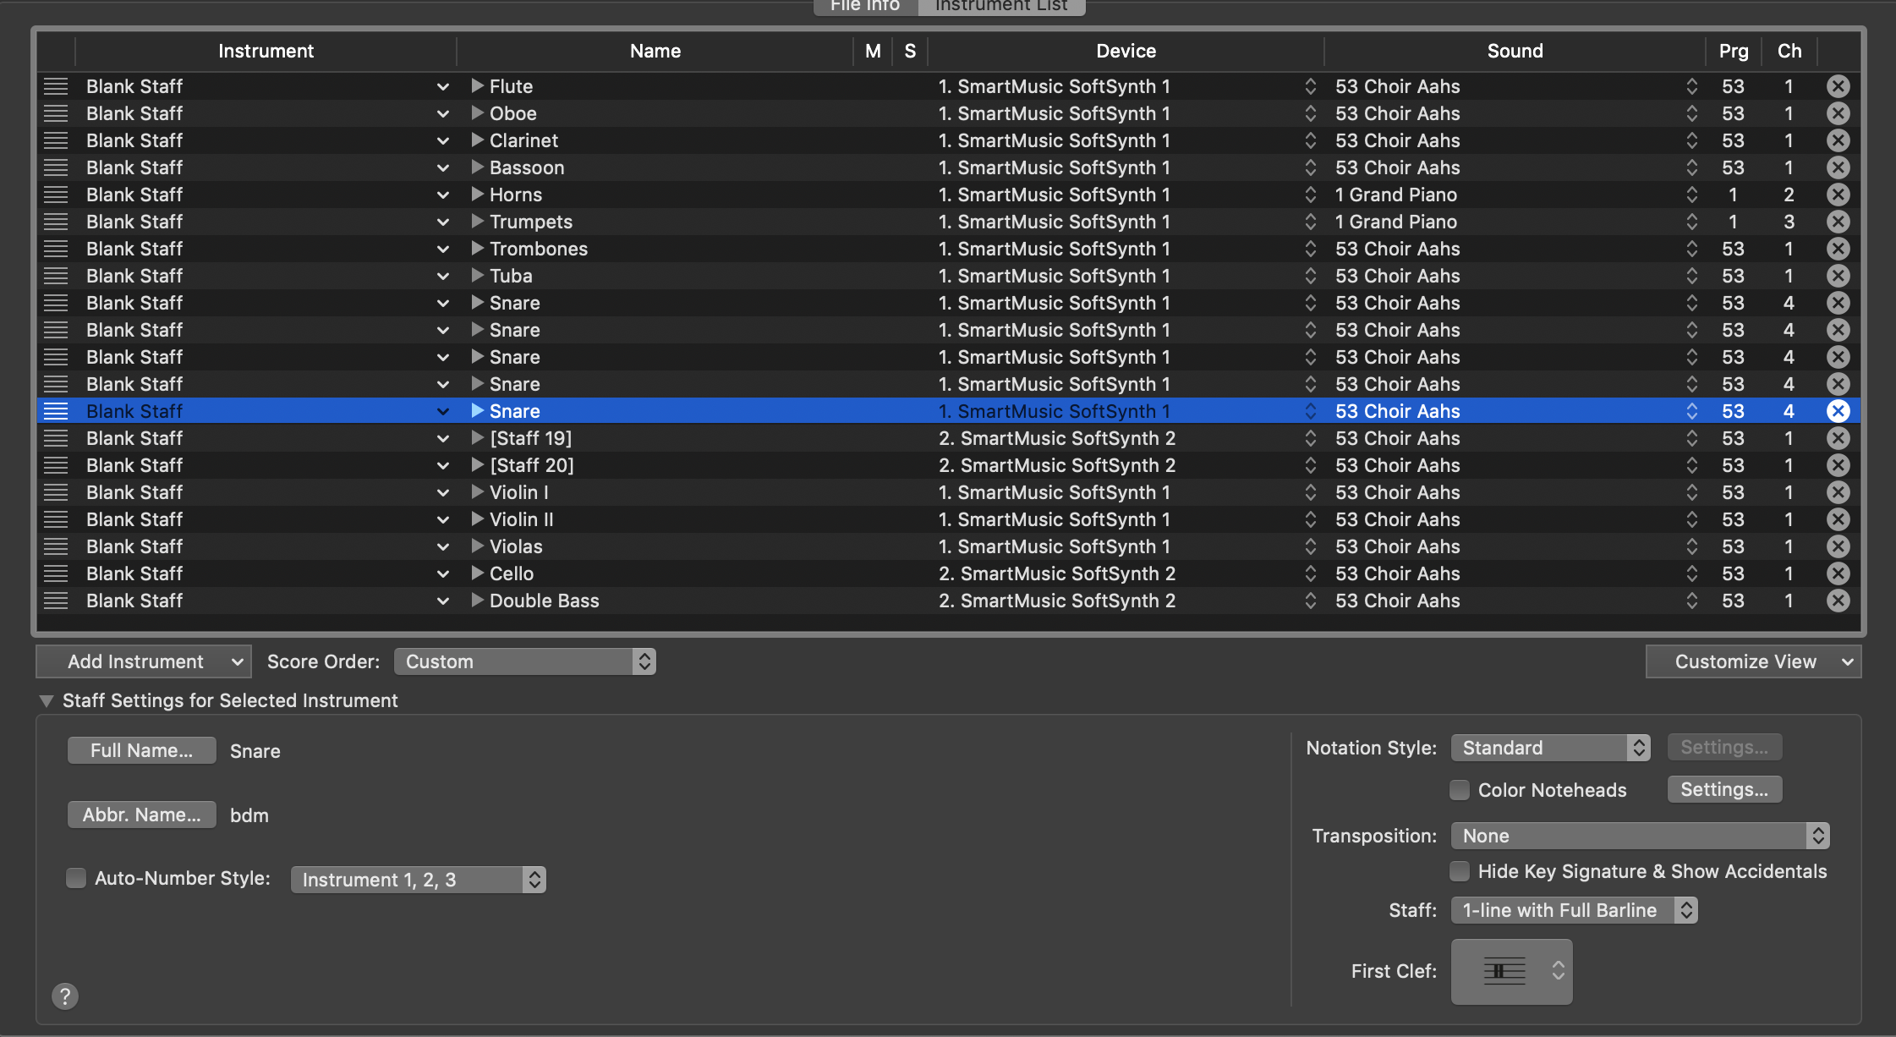
Task: Toggle Auto-Number Style checkbox
Action: tap(76, 878)
